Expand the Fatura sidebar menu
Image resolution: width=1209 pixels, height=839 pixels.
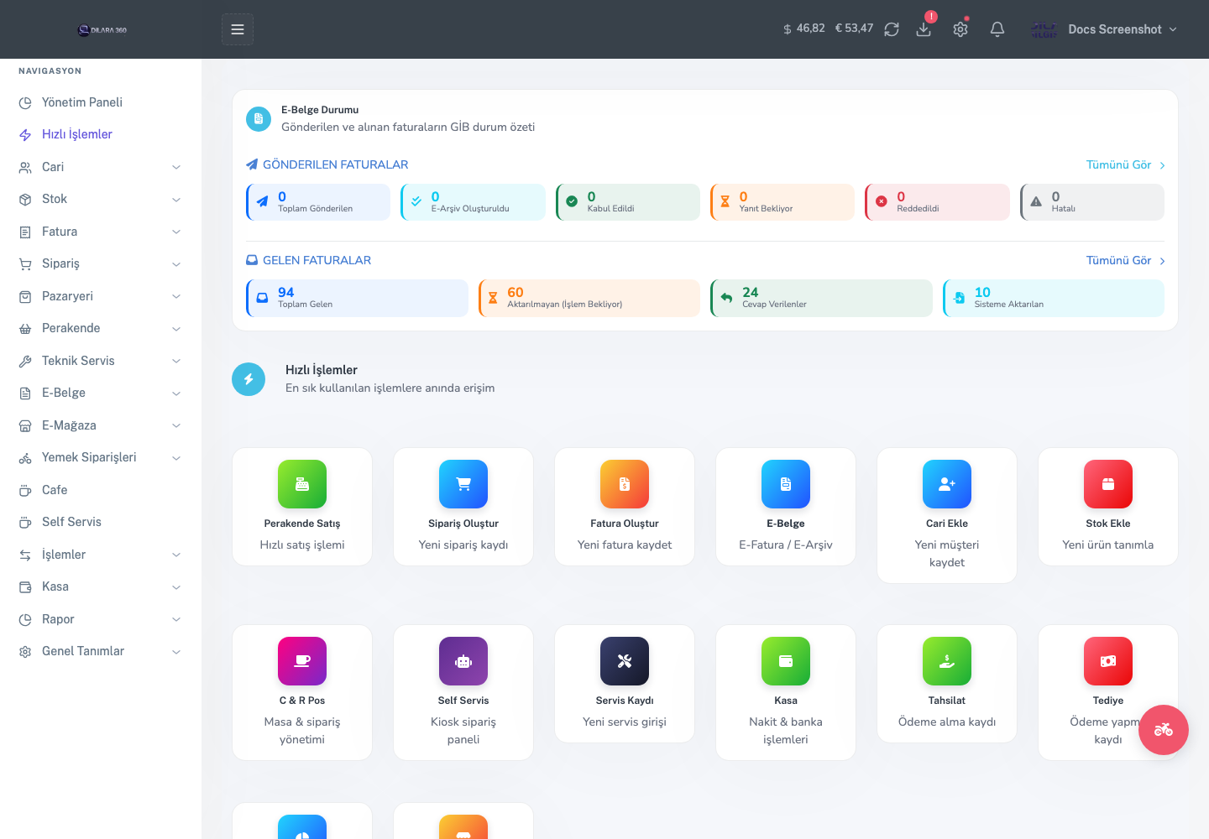point(101,232)
